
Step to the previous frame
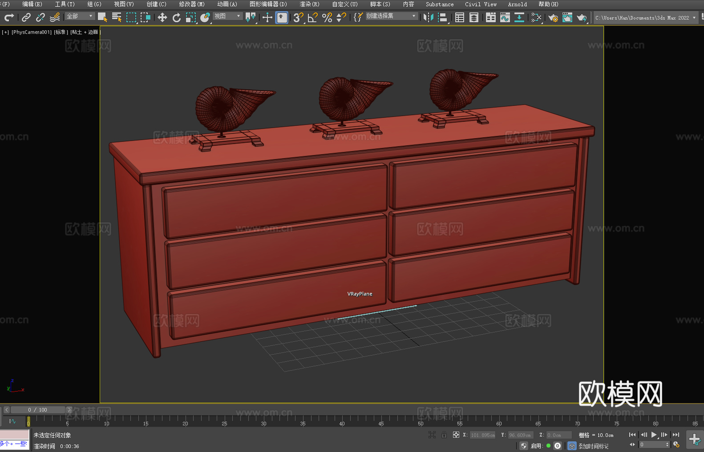pos(644,435)
